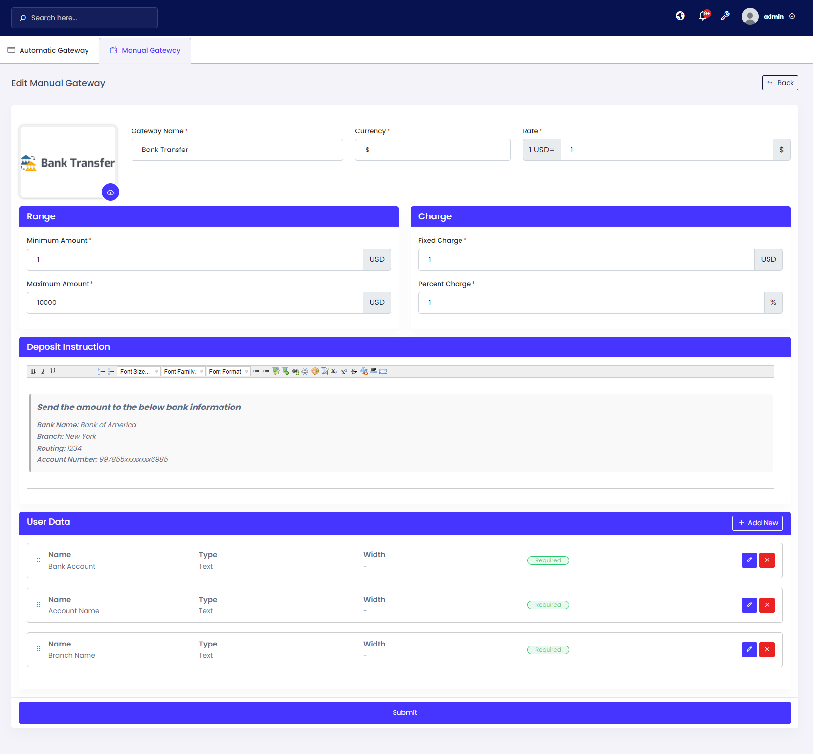Viewport: 813px width, 754px height.
Task: Click the 'Account Number' instruction line
Action: [103, 459]
